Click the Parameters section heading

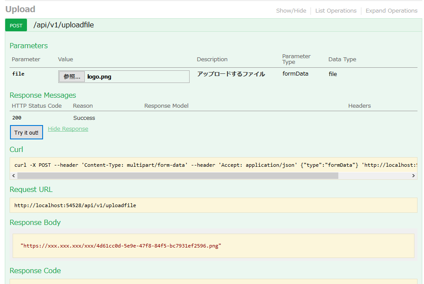[29, 46]
